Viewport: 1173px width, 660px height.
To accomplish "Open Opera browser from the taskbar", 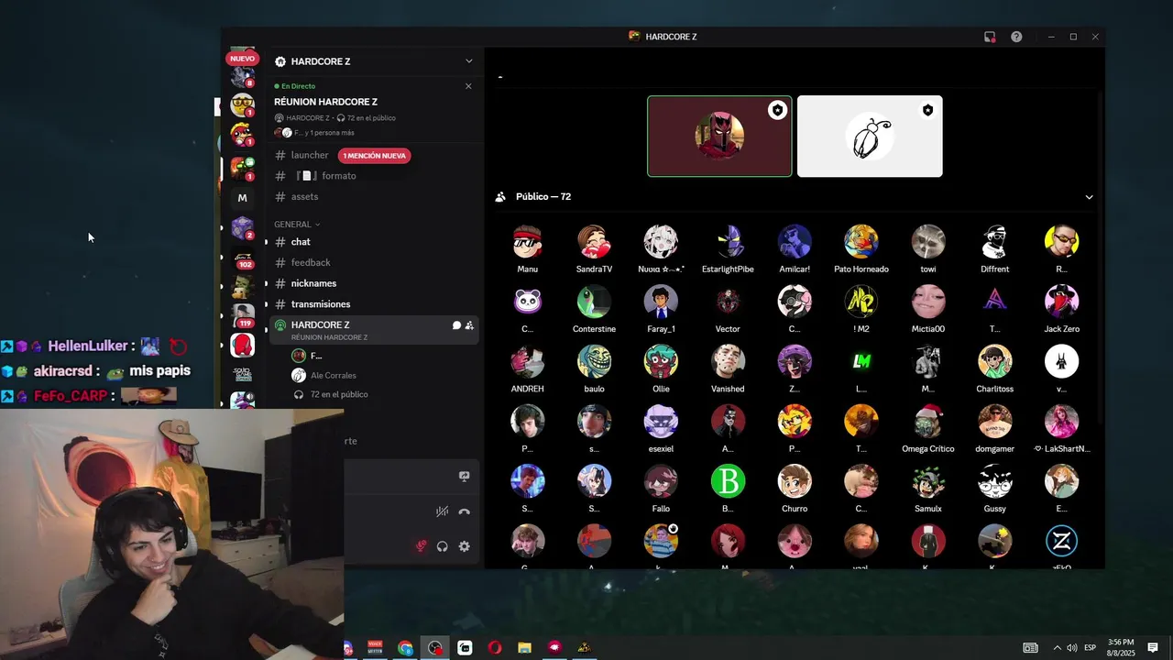I will 495,648.
